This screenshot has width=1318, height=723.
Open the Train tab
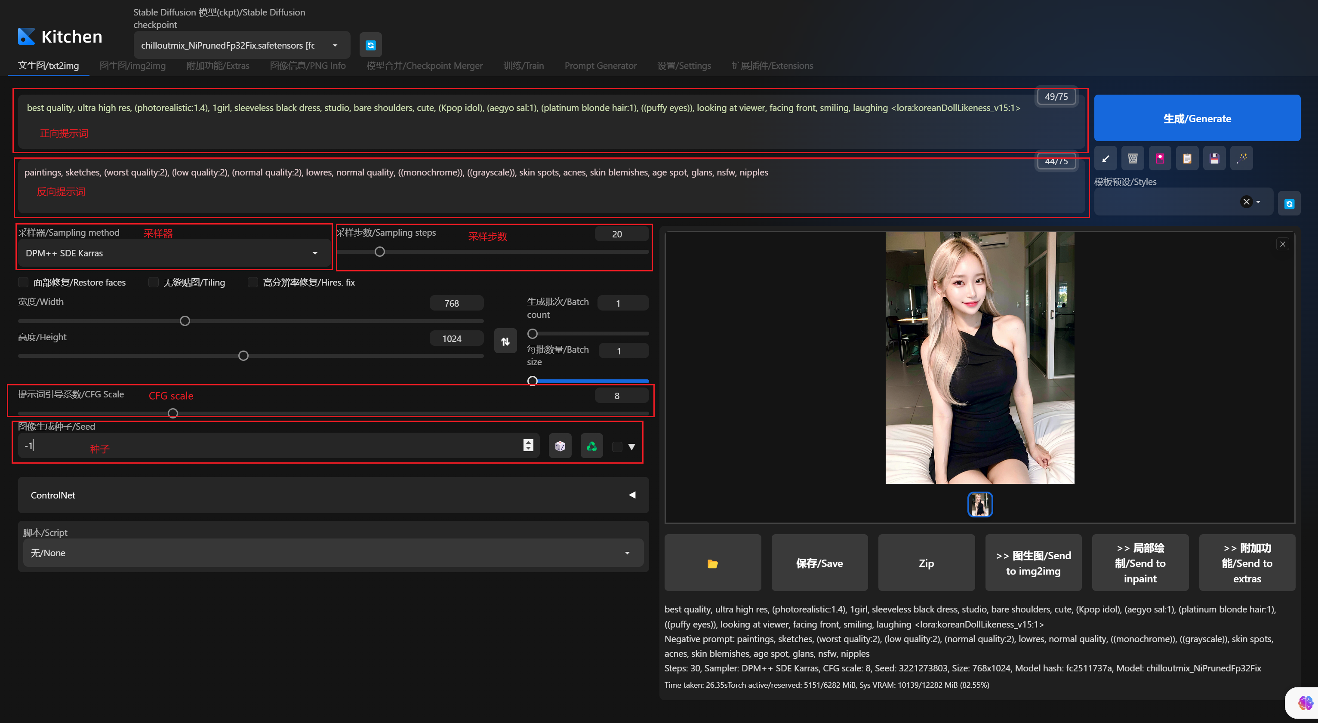(x=524, y=65)
